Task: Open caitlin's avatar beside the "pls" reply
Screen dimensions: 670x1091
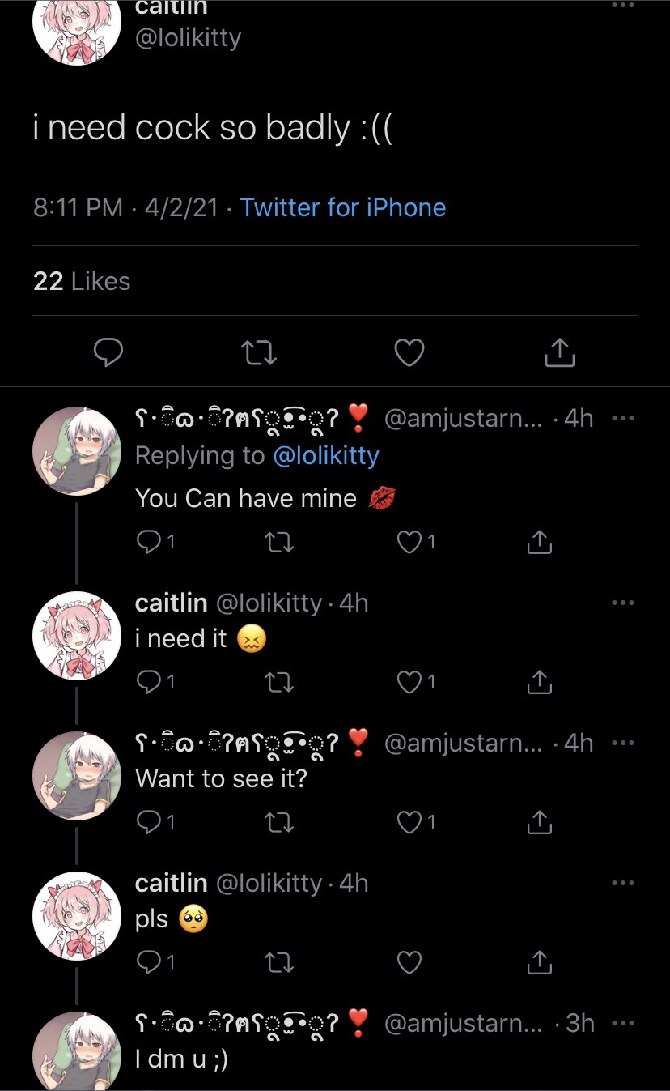Action: pos(77,915)
